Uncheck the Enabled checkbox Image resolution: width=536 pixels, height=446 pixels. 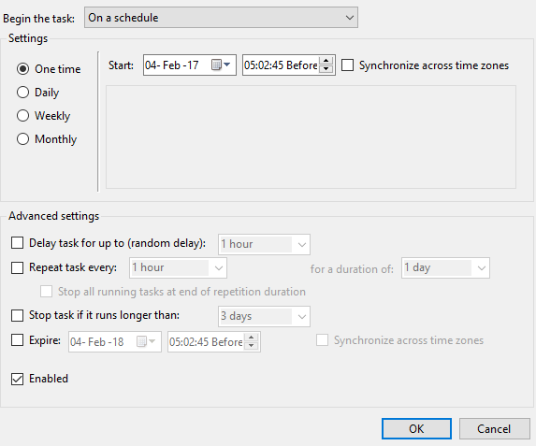[x=18, y=379]
